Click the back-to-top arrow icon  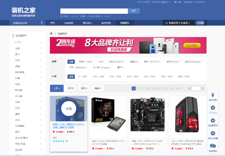tap(213, 95)
